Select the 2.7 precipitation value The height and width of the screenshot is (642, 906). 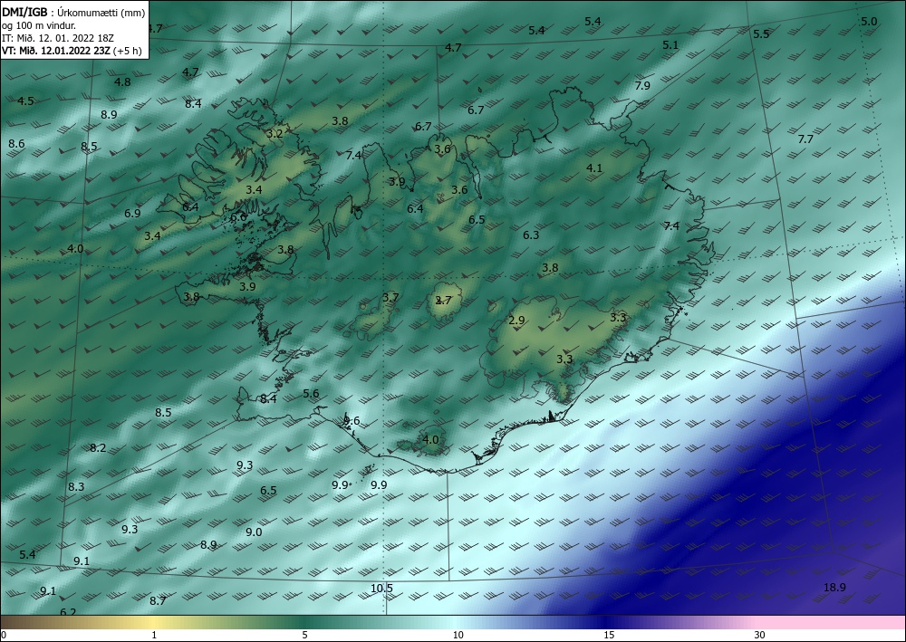(443, 301)
